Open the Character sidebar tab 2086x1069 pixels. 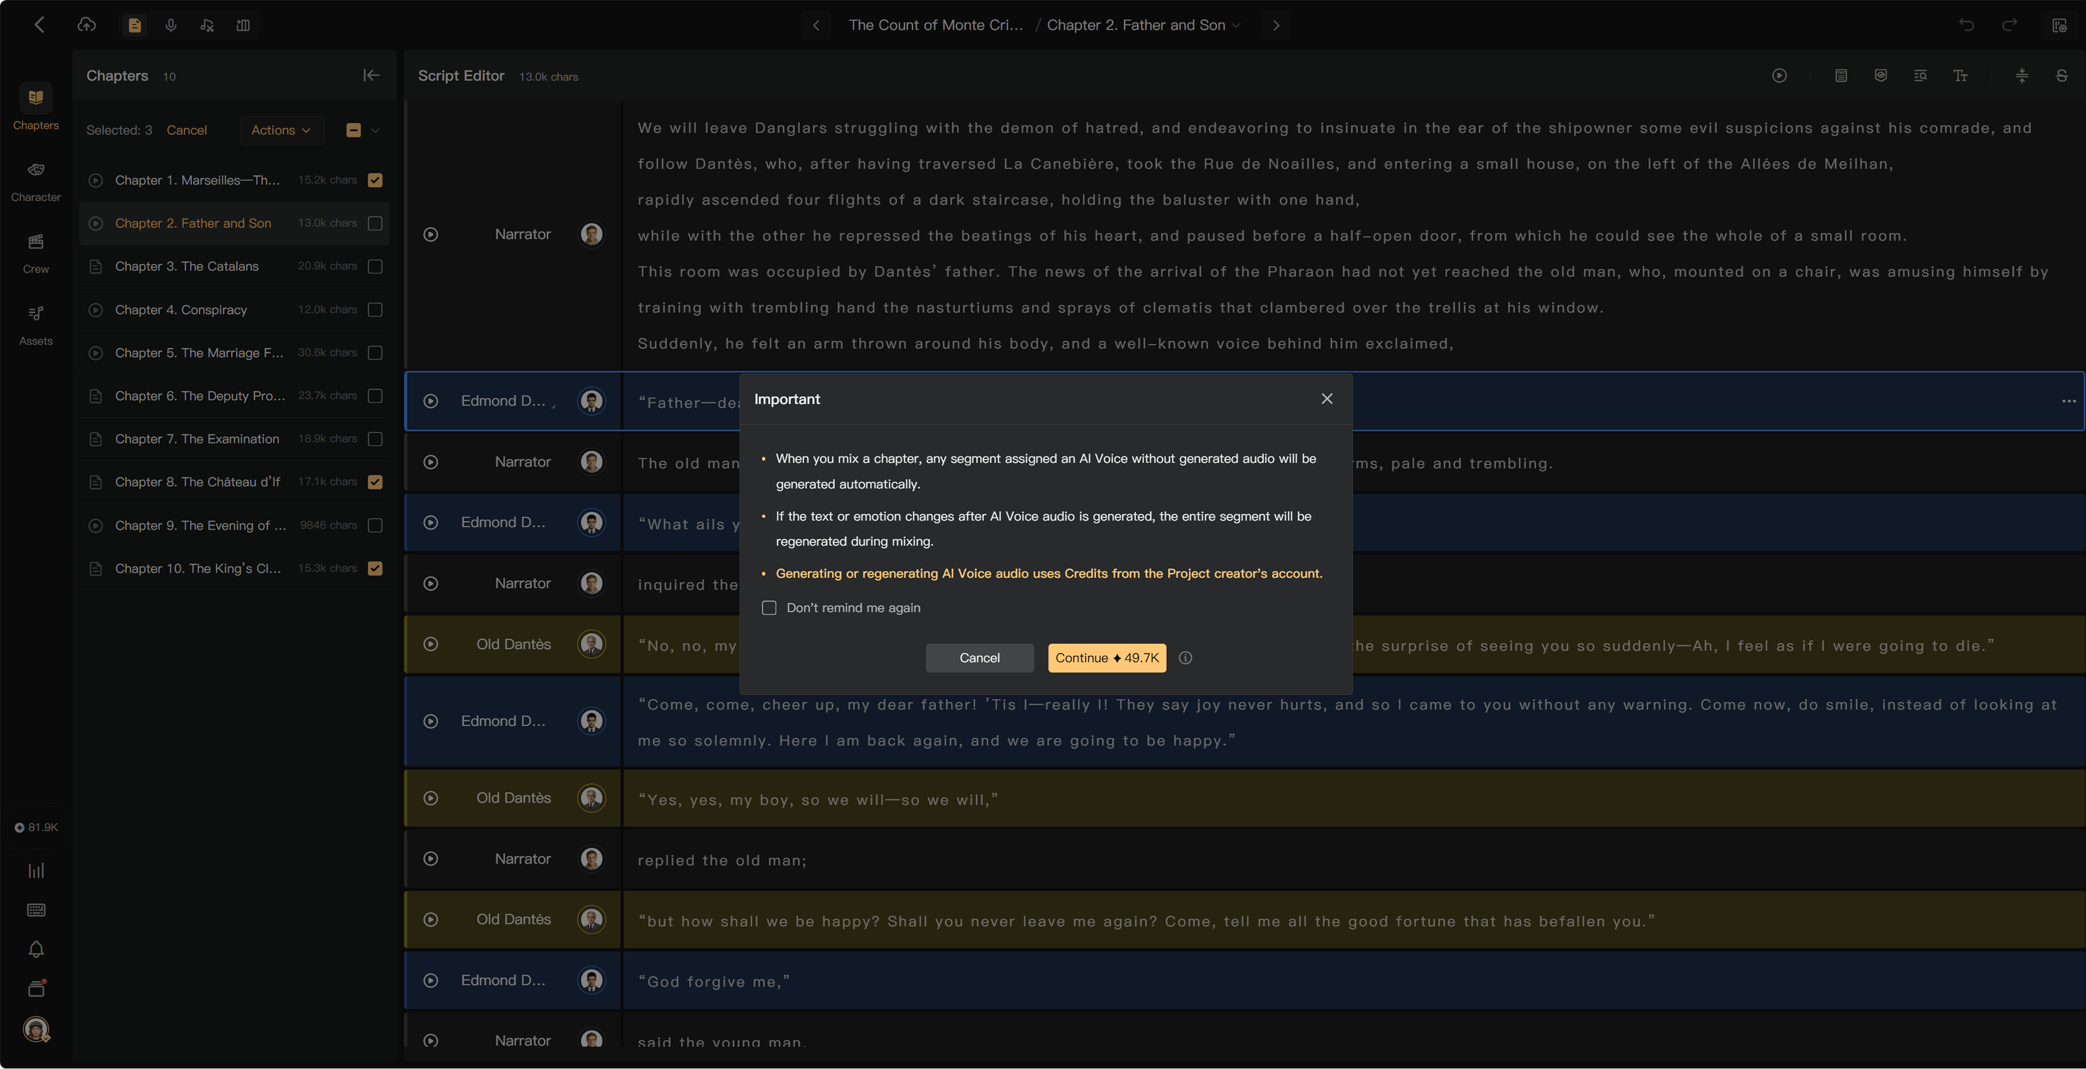[35, 180]
